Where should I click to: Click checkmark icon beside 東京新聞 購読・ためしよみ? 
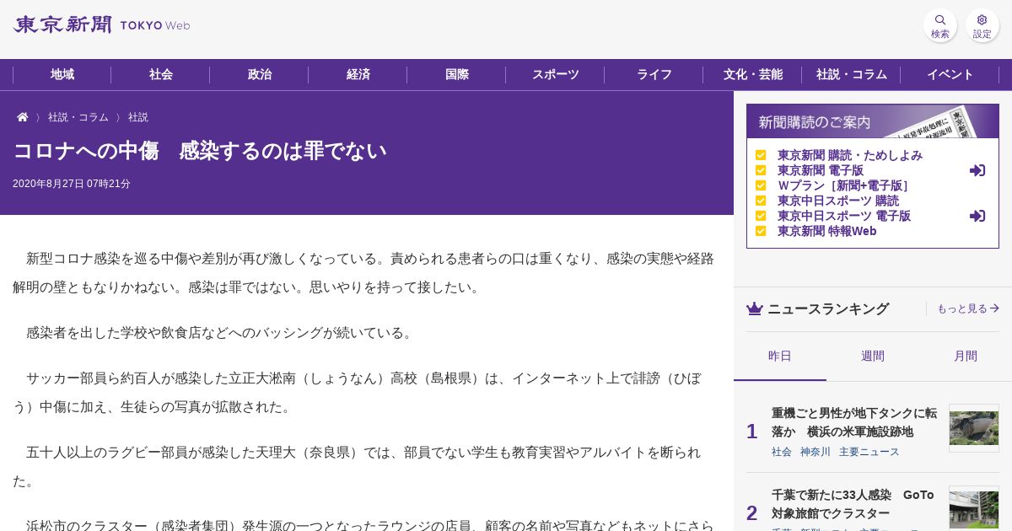761,155
